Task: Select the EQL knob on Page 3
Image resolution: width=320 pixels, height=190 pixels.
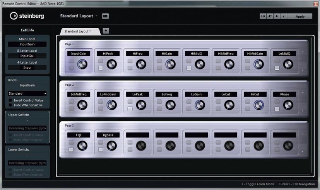Action: (x=82, y=146)
